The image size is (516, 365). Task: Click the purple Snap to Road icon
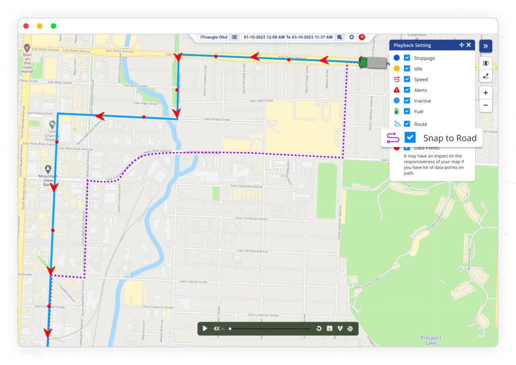pyautogui.click(x=393, y=138)
